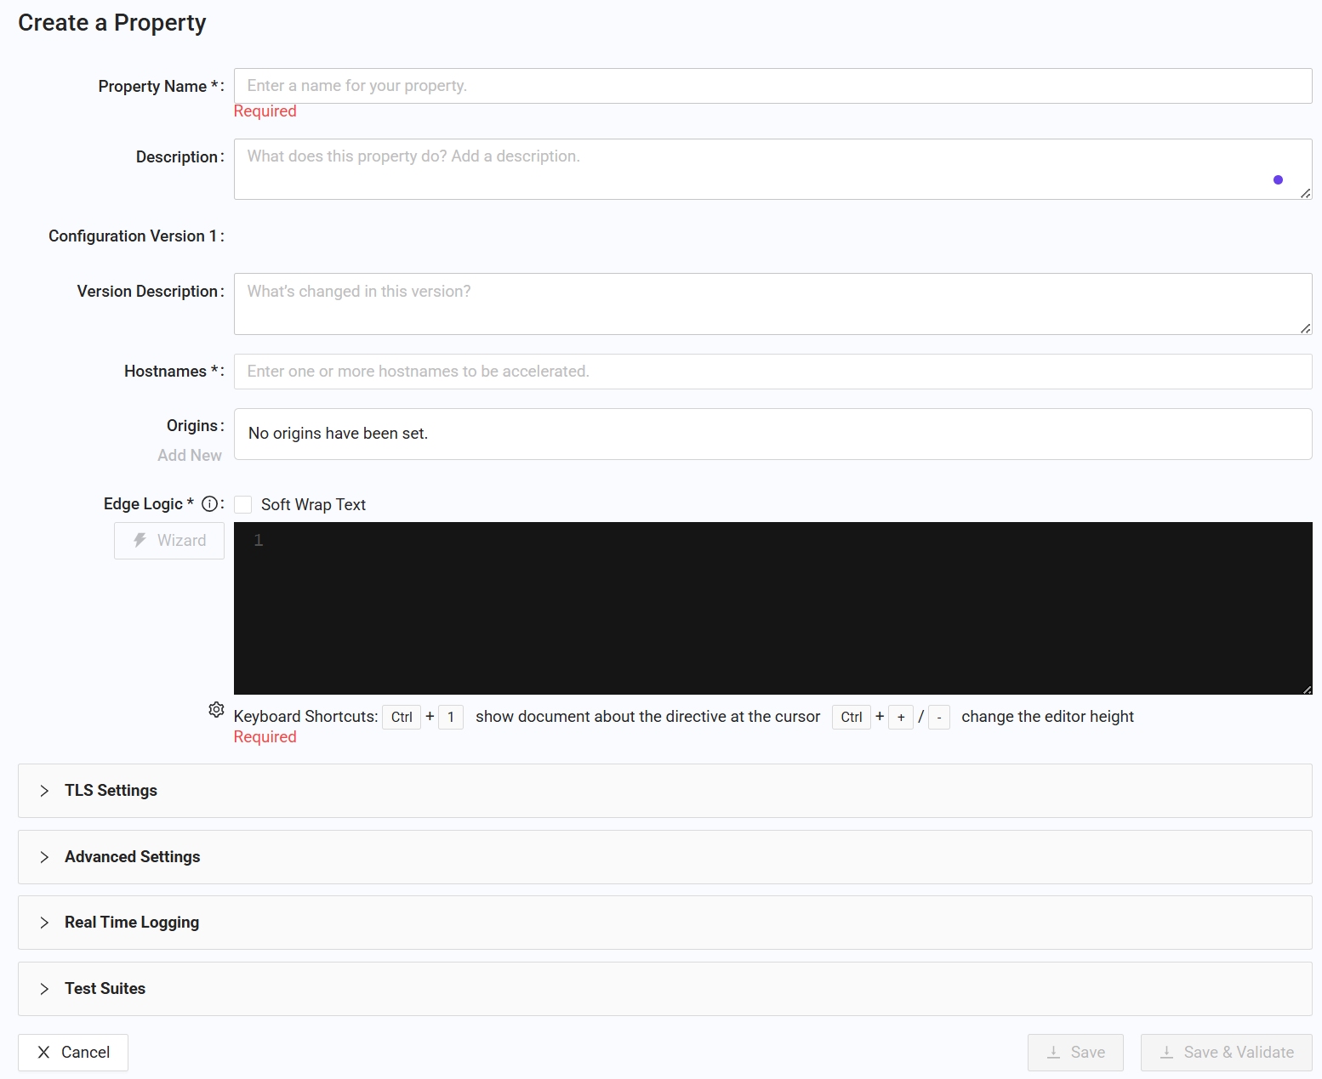This screenshot has height=1079, width=1322.
Task: Expand Advanced Settings panel
Action: (132, 857)
